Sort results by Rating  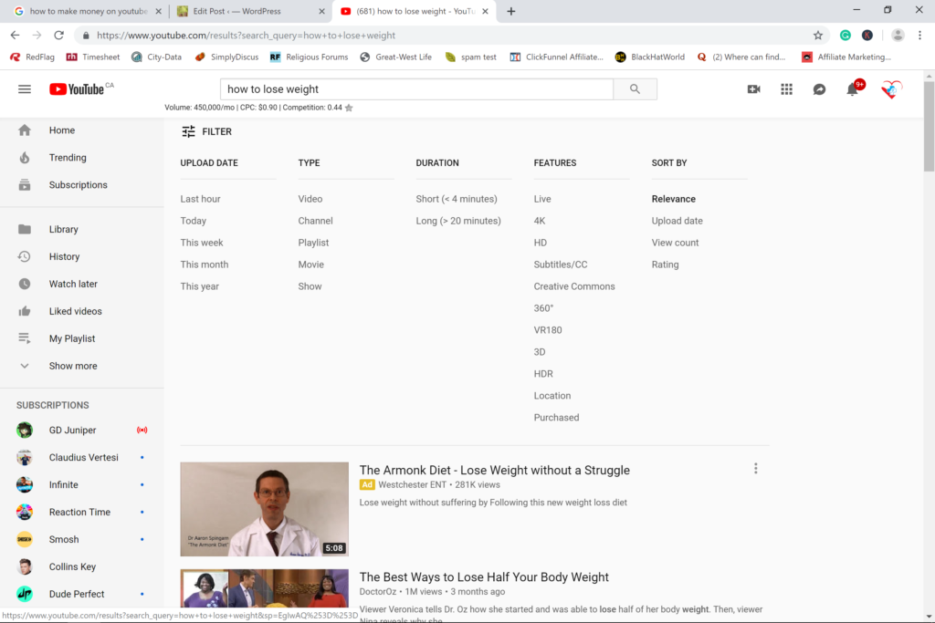(665, 265)
